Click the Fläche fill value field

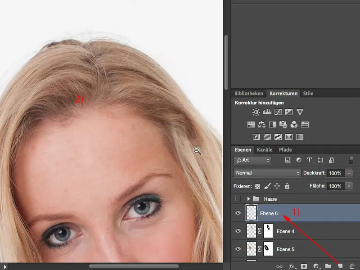(336, 186)
